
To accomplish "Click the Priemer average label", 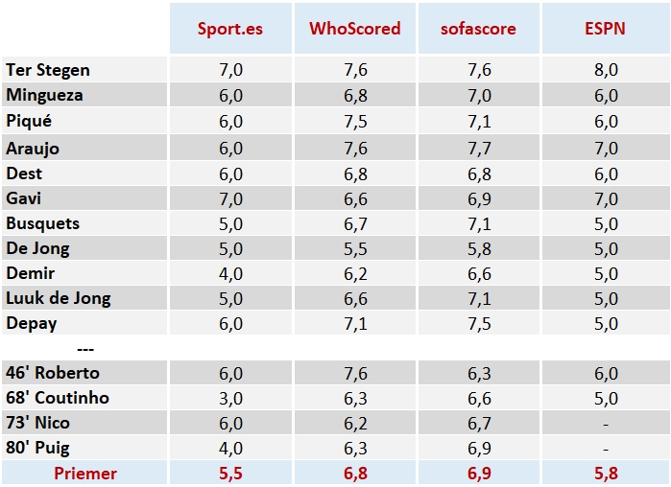I will point(85,474).
